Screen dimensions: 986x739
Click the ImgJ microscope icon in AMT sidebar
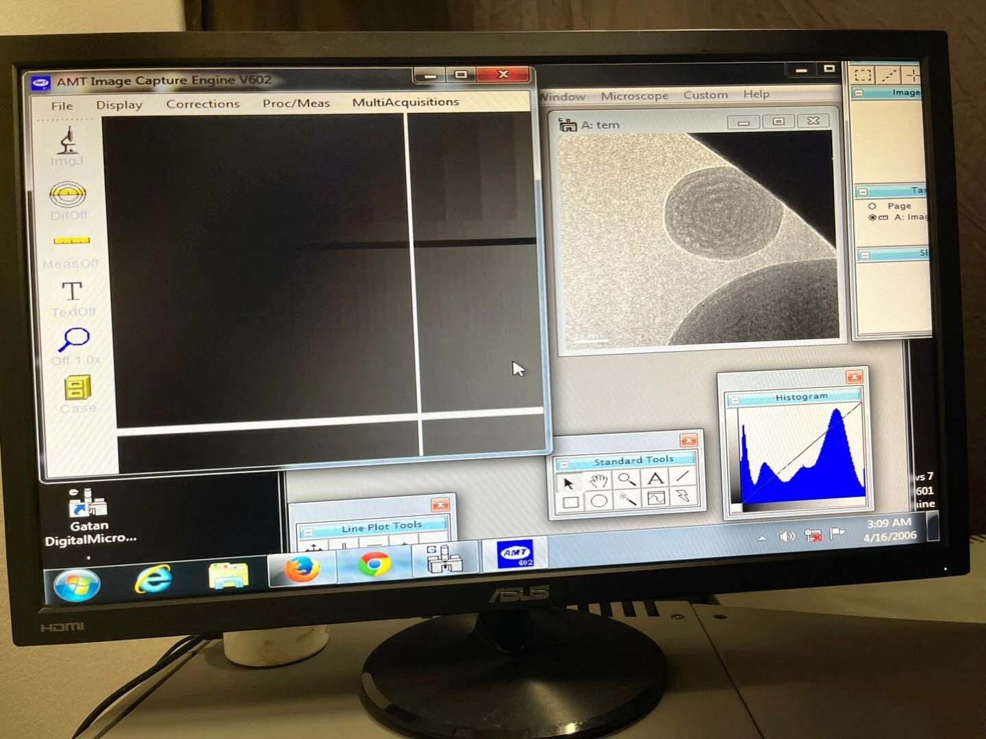point(67,141)
